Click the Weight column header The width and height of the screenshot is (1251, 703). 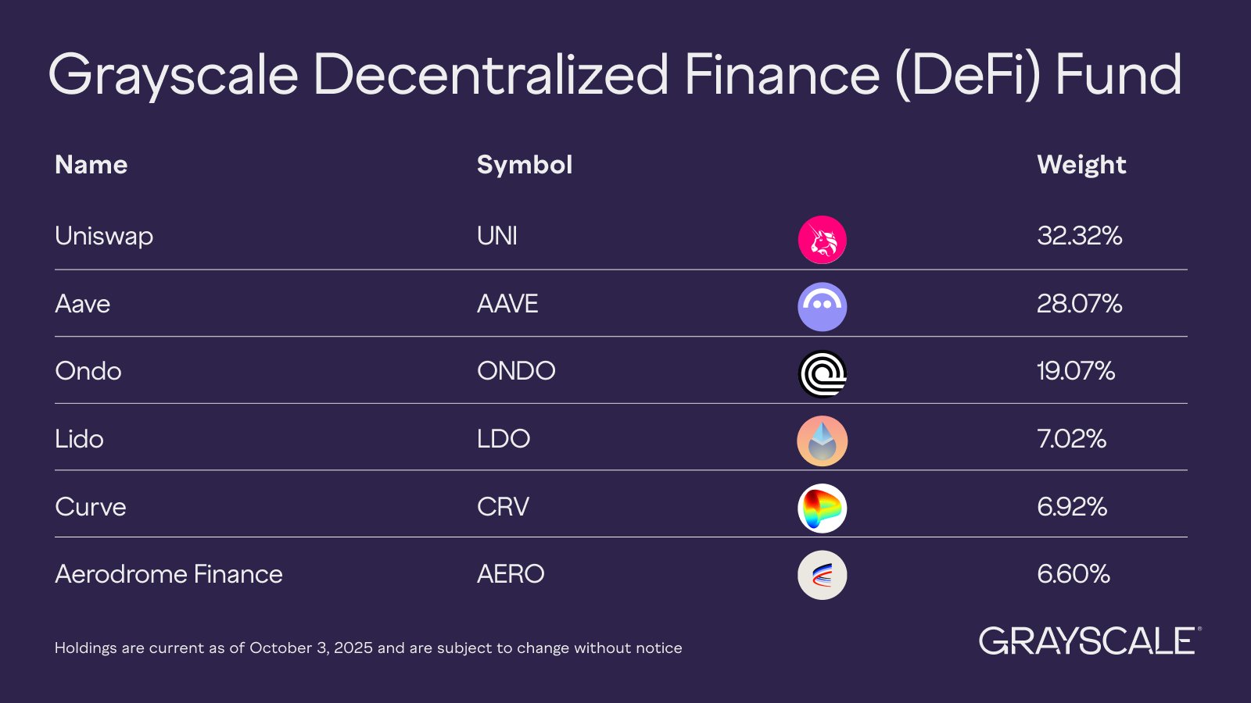[x=1081, y=165]
